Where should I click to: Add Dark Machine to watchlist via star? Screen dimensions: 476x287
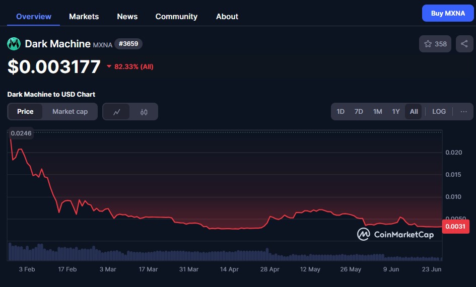[428, 44]
